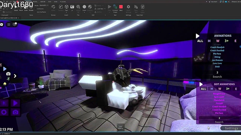
Task: Open the Mode Geometric dropdown
Action: (x=44, y=5)
